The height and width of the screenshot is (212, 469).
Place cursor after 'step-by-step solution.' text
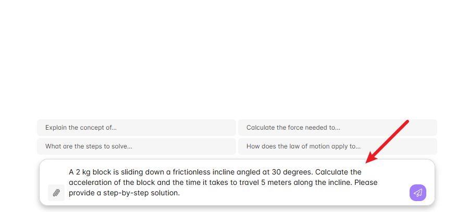[x=180, y=193]
